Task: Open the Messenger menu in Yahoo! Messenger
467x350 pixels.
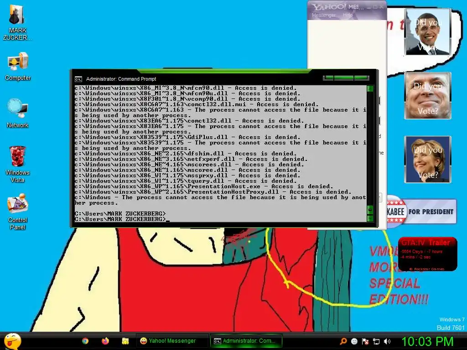Action: click(323, 15)
